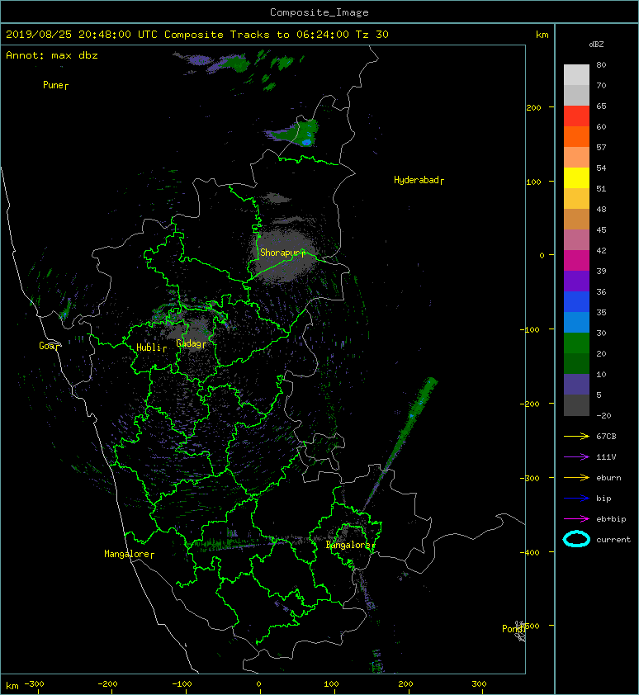The height and width of the screenshot is (695, 639).
Task: Click the blue 36 dBZ swatch
Action: click(x=576, y=302)
